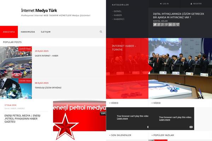Viewport: 212px width, 141px height.
Task: Click the YouTube logo on the right video player
Action: coord(191,127)
